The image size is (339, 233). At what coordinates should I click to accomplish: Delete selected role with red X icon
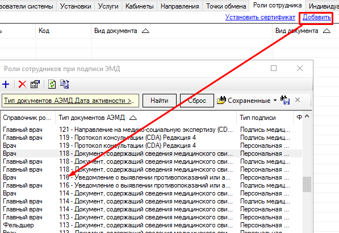tap(22, 84)
